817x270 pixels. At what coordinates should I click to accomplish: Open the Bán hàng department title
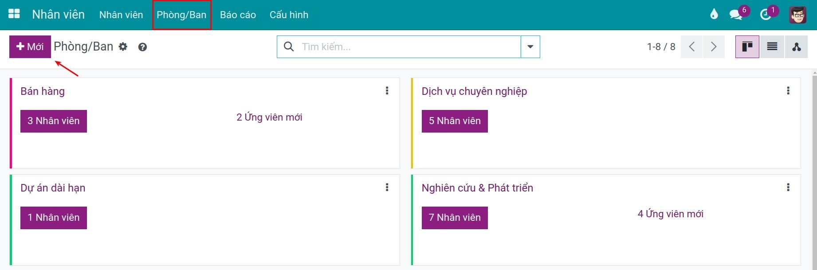[43, 91]
